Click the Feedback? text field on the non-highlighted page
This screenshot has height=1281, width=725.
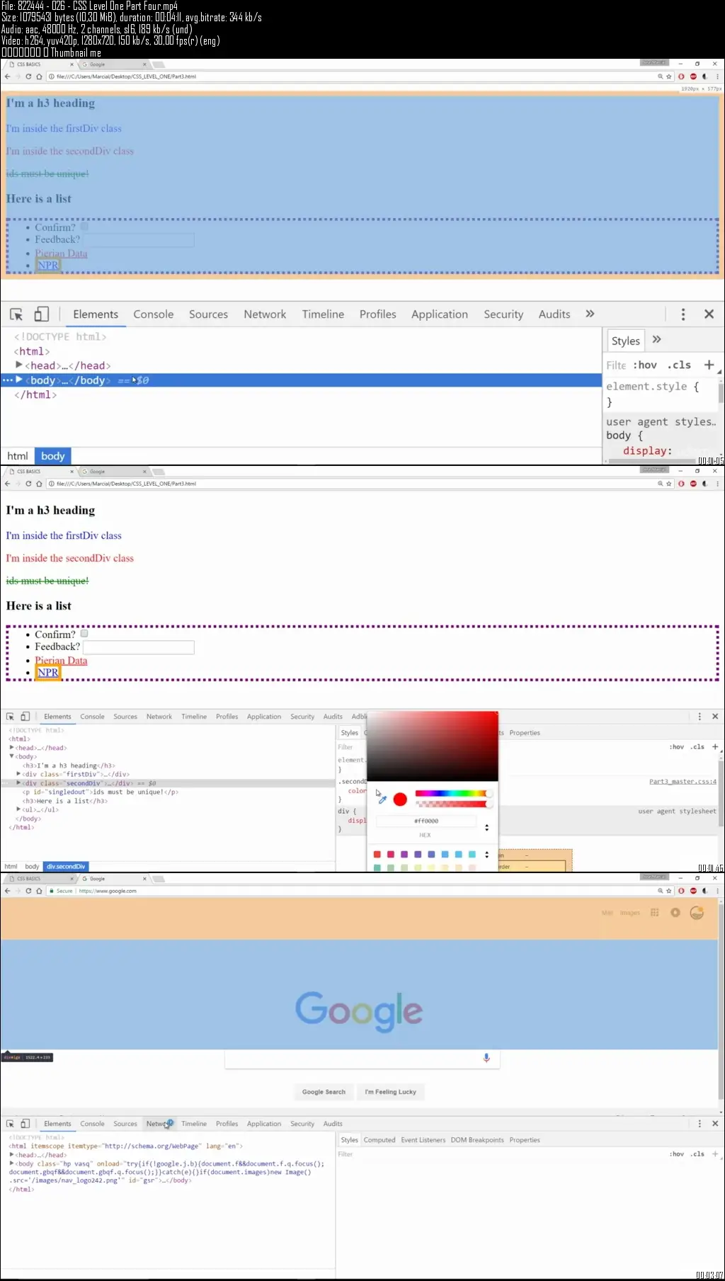[x=139, y=647]
